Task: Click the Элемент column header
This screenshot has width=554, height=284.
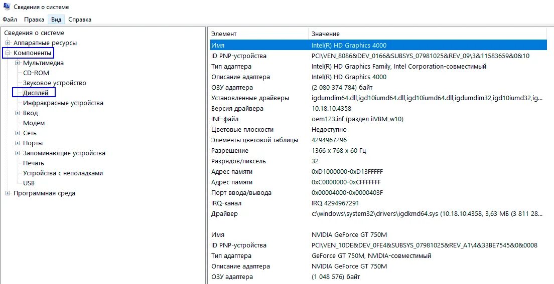Action: 258,34
